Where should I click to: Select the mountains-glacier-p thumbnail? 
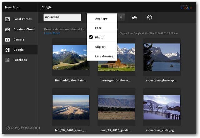[162, 57]
